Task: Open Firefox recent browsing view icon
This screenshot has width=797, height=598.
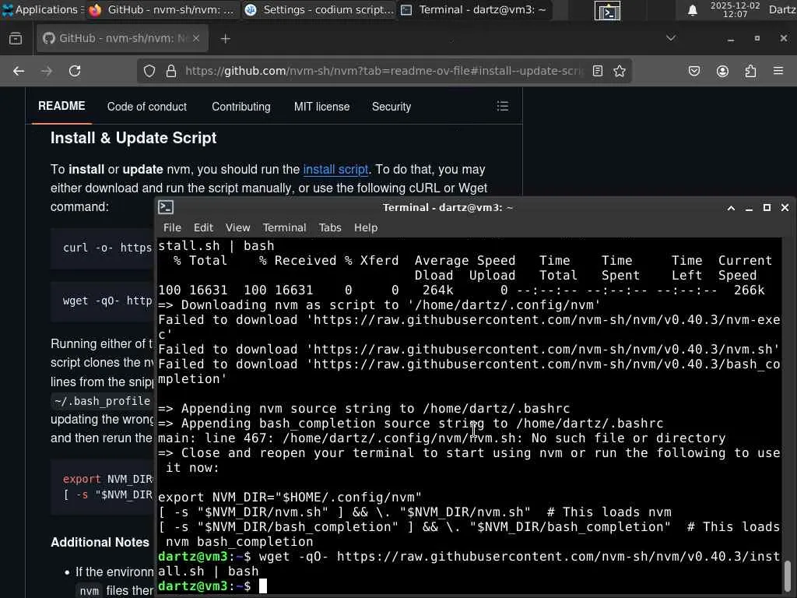Action: coord(16,38)
